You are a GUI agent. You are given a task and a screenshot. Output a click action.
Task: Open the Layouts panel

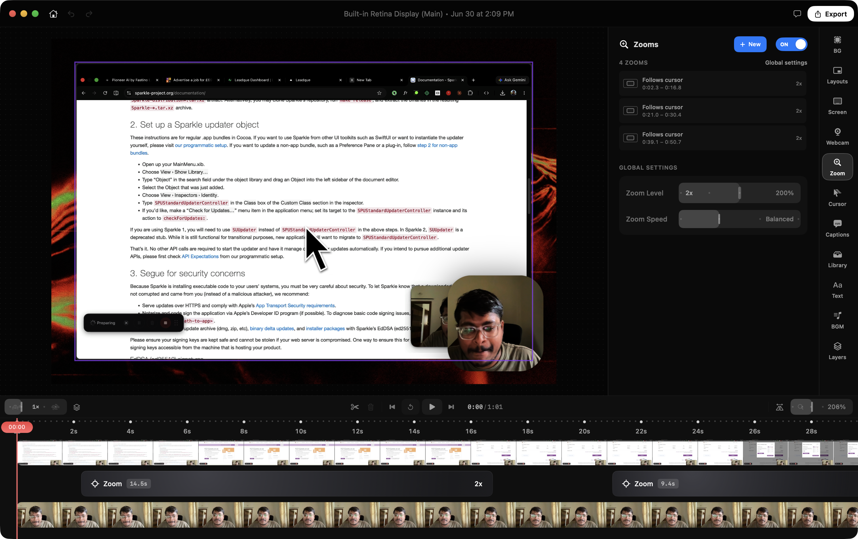pos(837,75)
